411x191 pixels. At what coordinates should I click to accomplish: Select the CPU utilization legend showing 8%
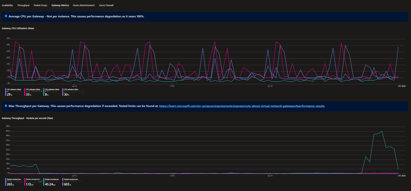52,92
